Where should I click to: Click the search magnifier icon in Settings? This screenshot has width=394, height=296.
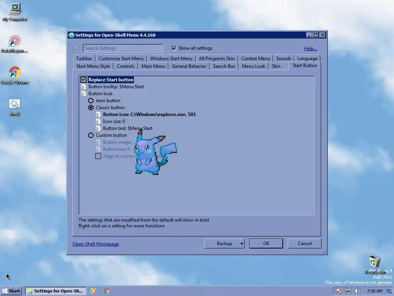(76, 48)
